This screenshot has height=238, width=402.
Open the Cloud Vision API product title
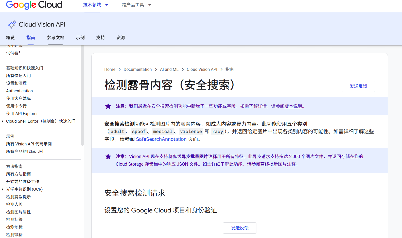pyautogui.click(x=42, y=25)
